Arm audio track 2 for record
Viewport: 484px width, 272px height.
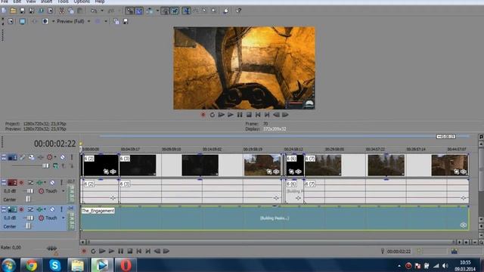click(x=21, y=183)
